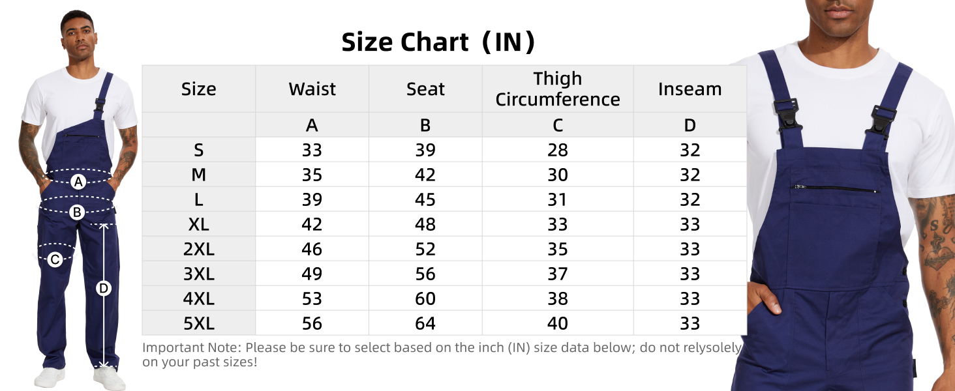Click the circled D inseam marker
955x391 pixels.
(x=104, y=288)
